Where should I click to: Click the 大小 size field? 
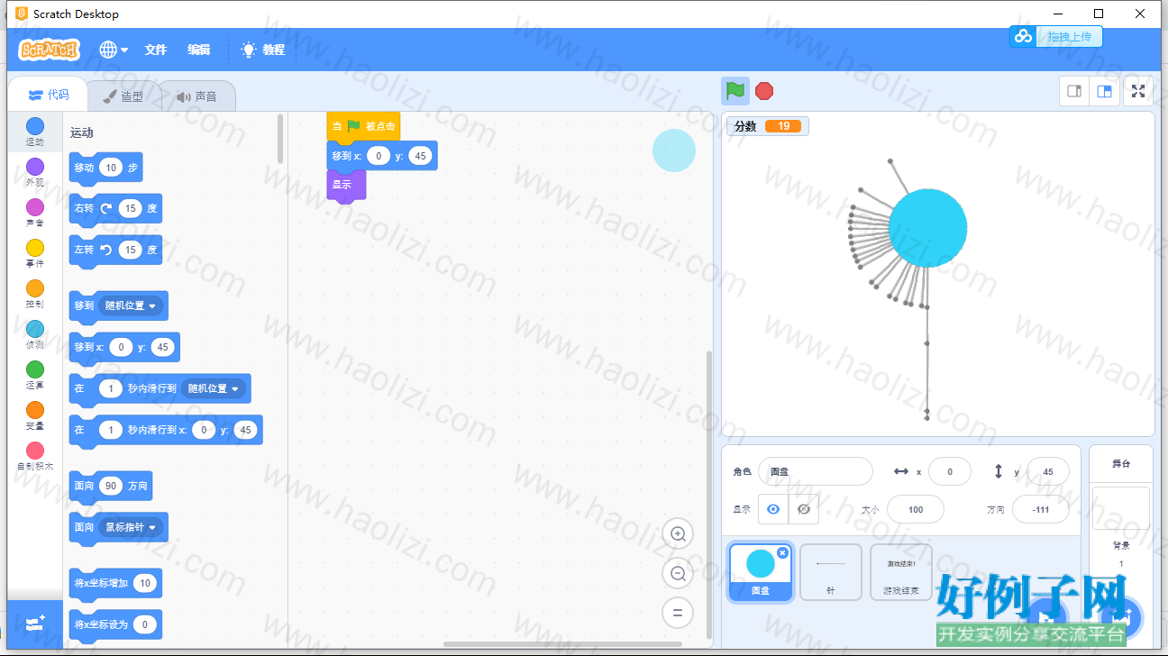coord(916,509)
